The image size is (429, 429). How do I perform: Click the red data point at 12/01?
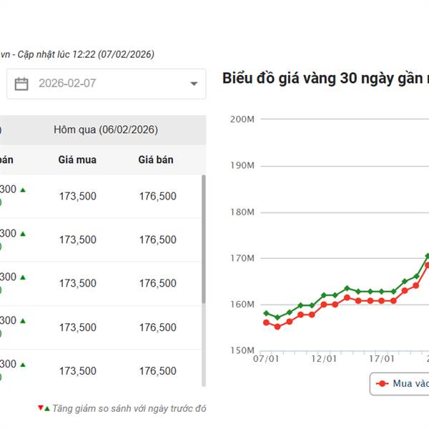click(x=324, y=305)
